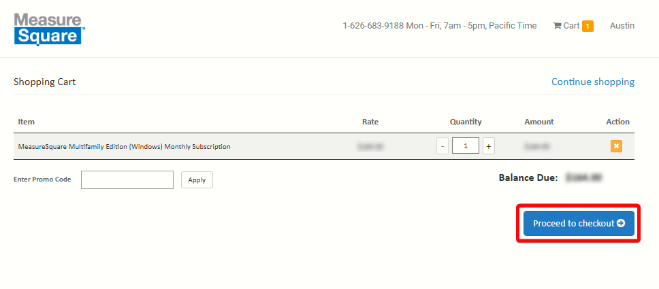Focus the promo code input box

(x=127, y=180)
